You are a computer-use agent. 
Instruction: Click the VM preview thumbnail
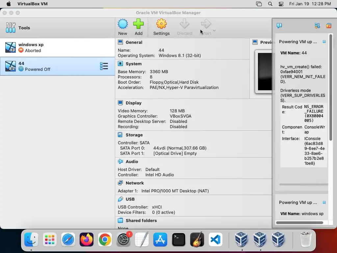coord(265,71)
